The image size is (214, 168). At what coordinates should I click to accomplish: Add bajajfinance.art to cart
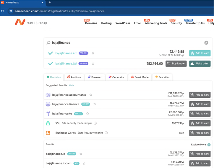pyautogui.click(x=200, y=53)
